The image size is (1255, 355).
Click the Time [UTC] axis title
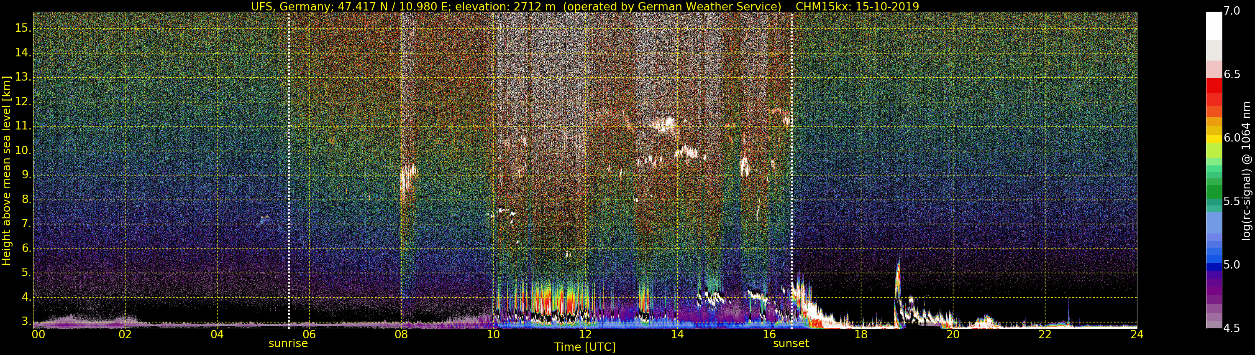(585, 347)
